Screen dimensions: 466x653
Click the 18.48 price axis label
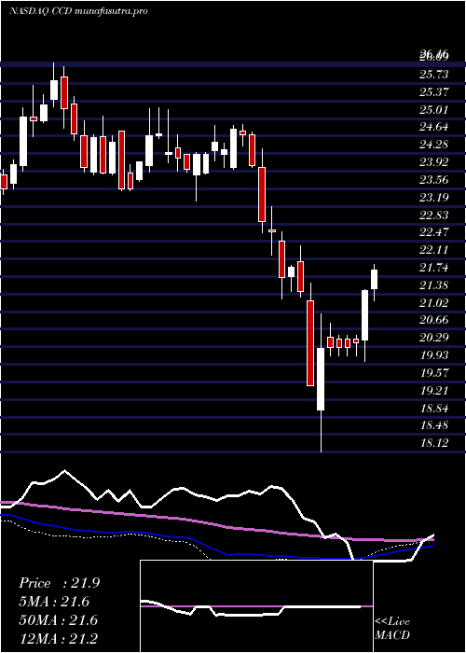coord(434,425)
